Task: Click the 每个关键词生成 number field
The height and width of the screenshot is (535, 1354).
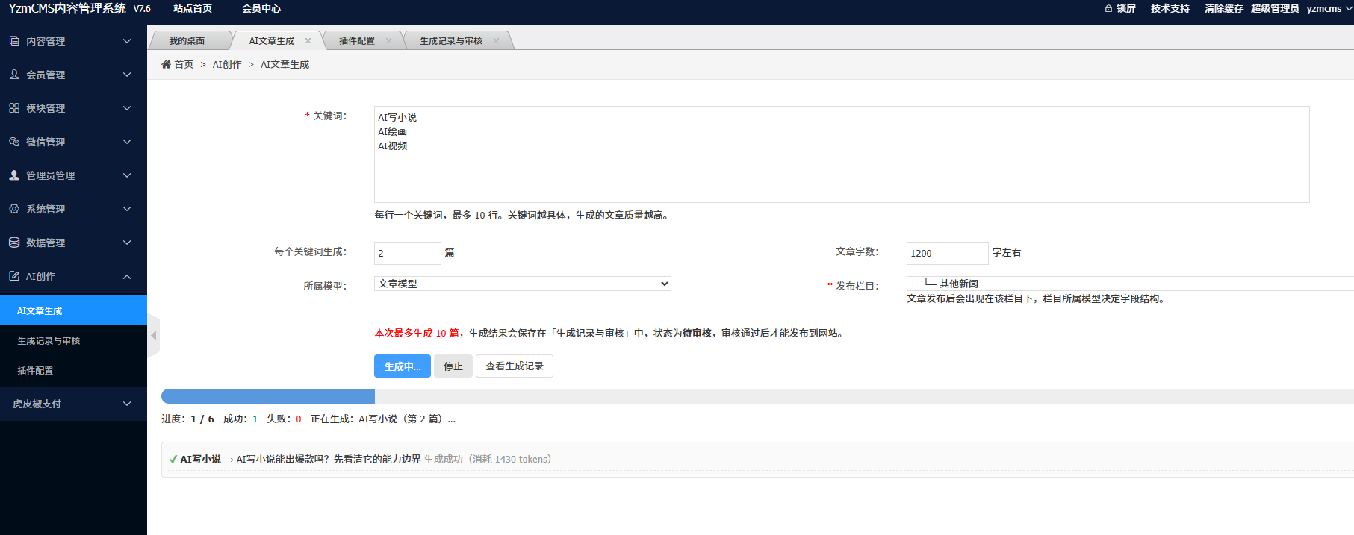Action: [408, 253]
